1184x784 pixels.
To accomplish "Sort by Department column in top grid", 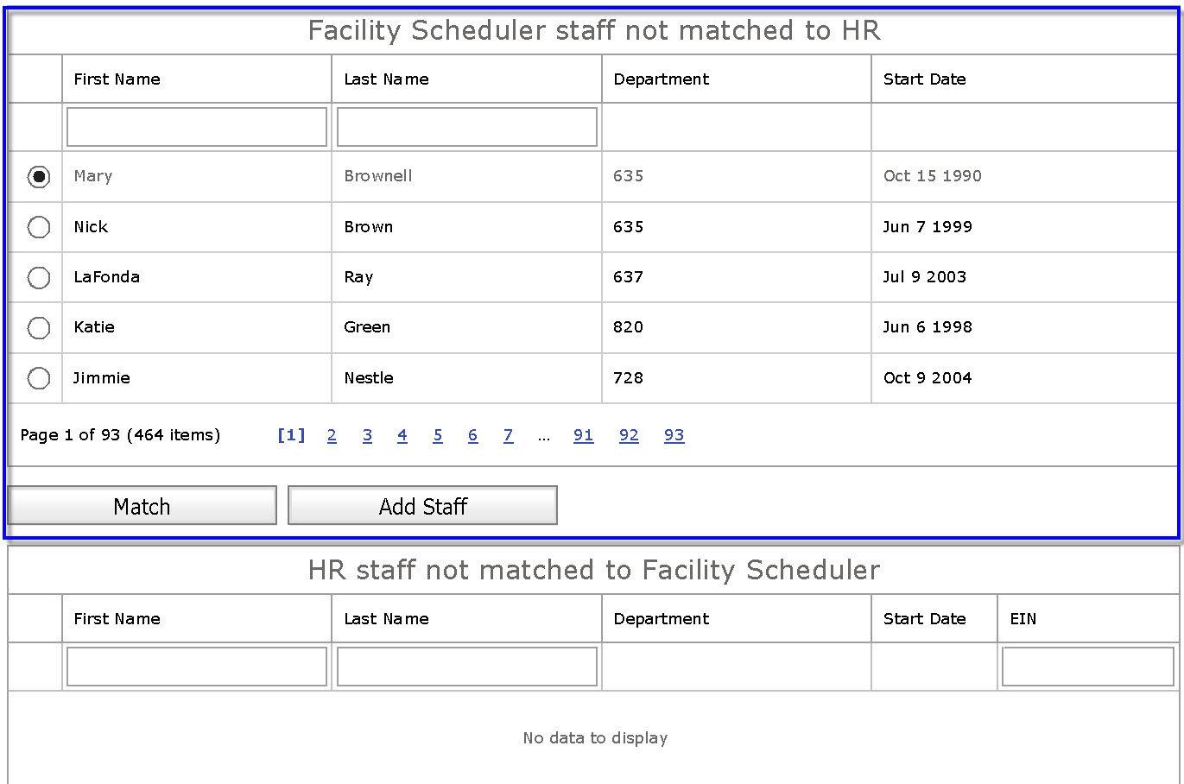I will coord(662,79).
